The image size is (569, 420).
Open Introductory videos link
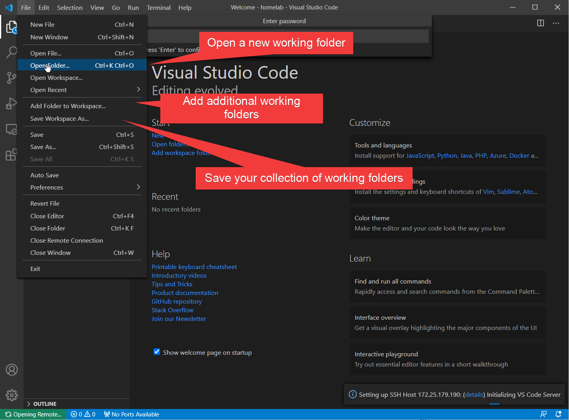[179, 275]
